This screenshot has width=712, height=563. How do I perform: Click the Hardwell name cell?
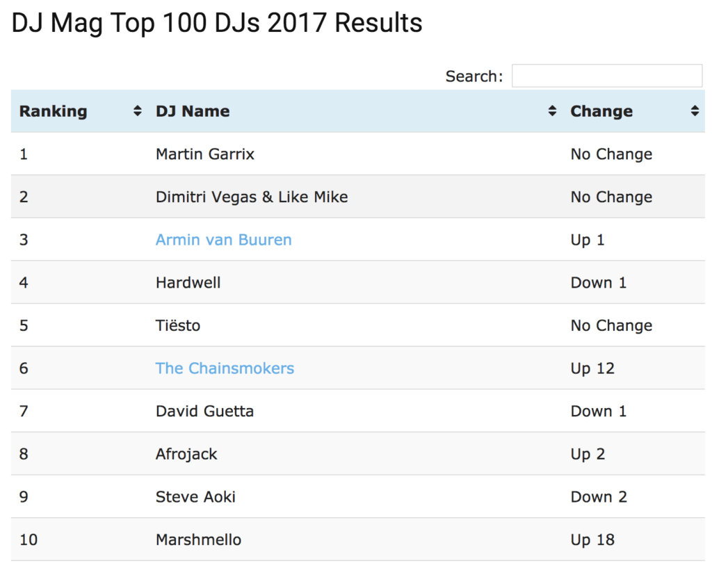click(188, 283)
